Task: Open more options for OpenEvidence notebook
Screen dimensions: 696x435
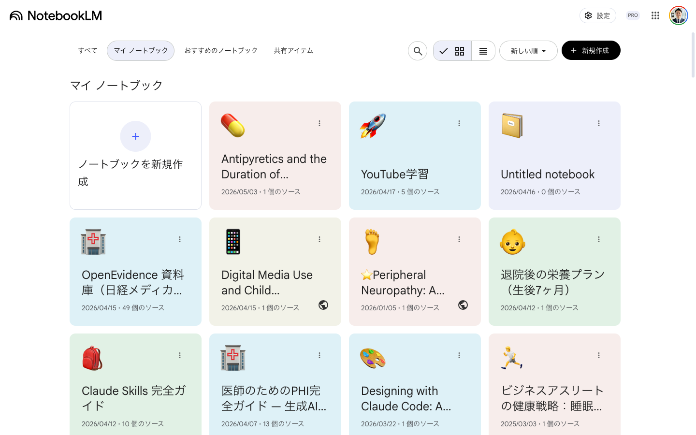Action: pyautogui.click(x=180, y=239)
